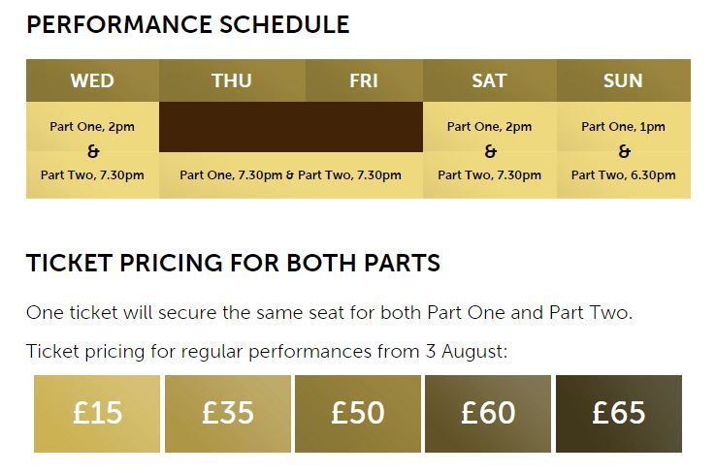Select Thursday-Friday 7.30pm performances text

point(290,175)
